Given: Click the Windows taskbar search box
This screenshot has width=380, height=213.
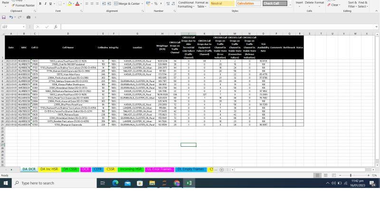Looking at the screenshot, I should click(54, 183).
